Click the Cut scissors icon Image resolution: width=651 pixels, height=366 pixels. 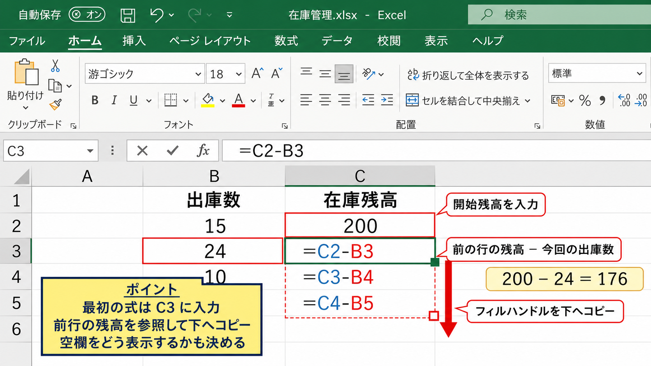(55, 66)
